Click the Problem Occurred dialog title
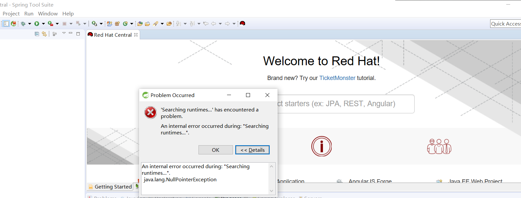The image size is (521, 198). coord(173,95)
